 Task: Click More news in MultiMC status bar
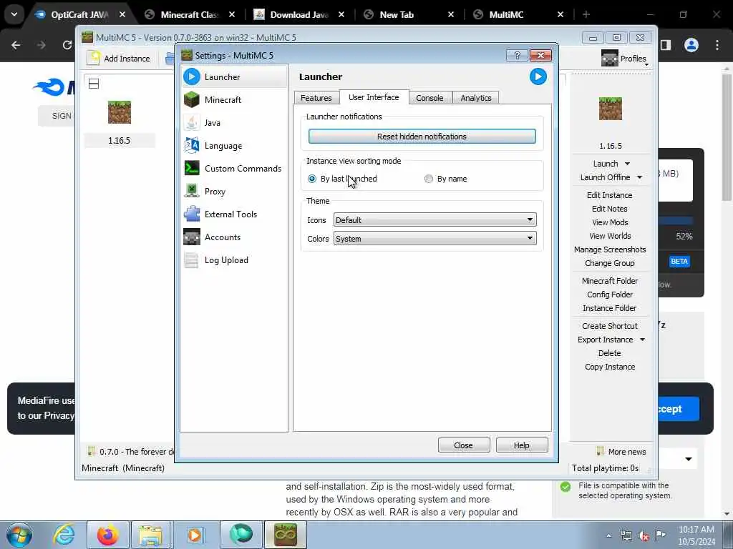coord(621,452)
